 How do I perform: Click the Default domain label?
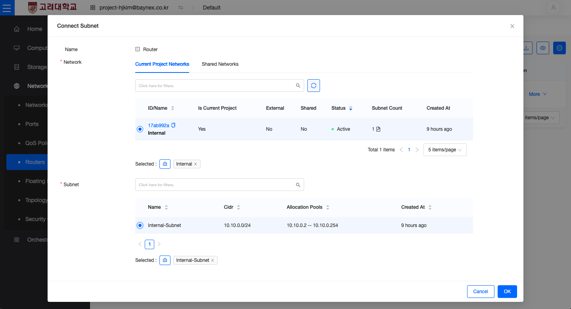212,8
